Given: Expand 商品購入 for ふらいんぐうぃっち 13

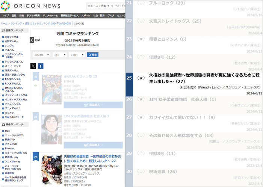Looking at the screenshot, I should point(93,105).
